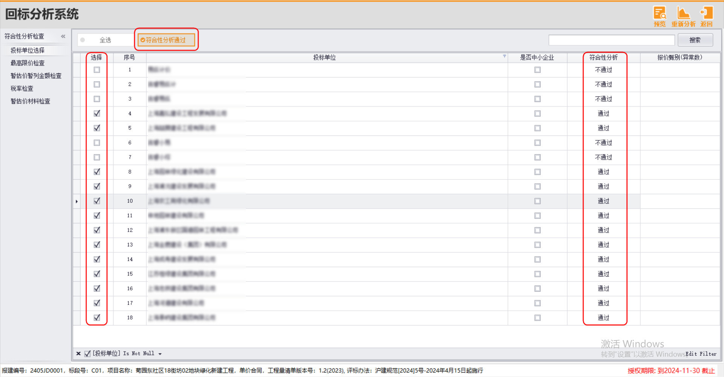This screenshot has height=377, width=724.
Task: Click the 搜索 search button
Action: point(695,40)
